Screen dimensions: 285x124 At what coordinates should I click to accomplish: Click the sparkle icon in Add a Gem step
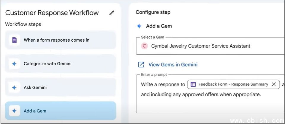tap(14, 111)
